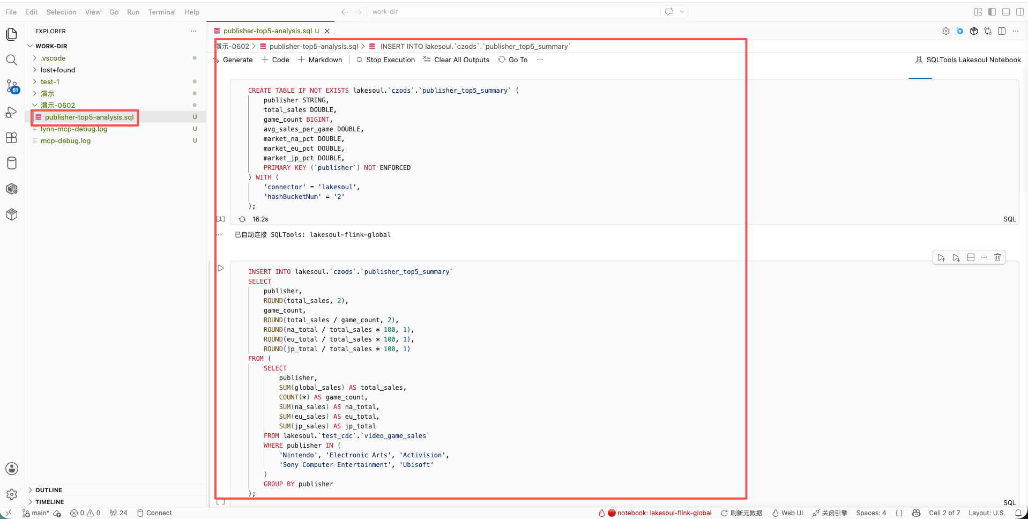Image resolution: width=1028 pixels, height=519 pixels.
Task: Delete the current notebook cell
Action: [x=997, y=257]
